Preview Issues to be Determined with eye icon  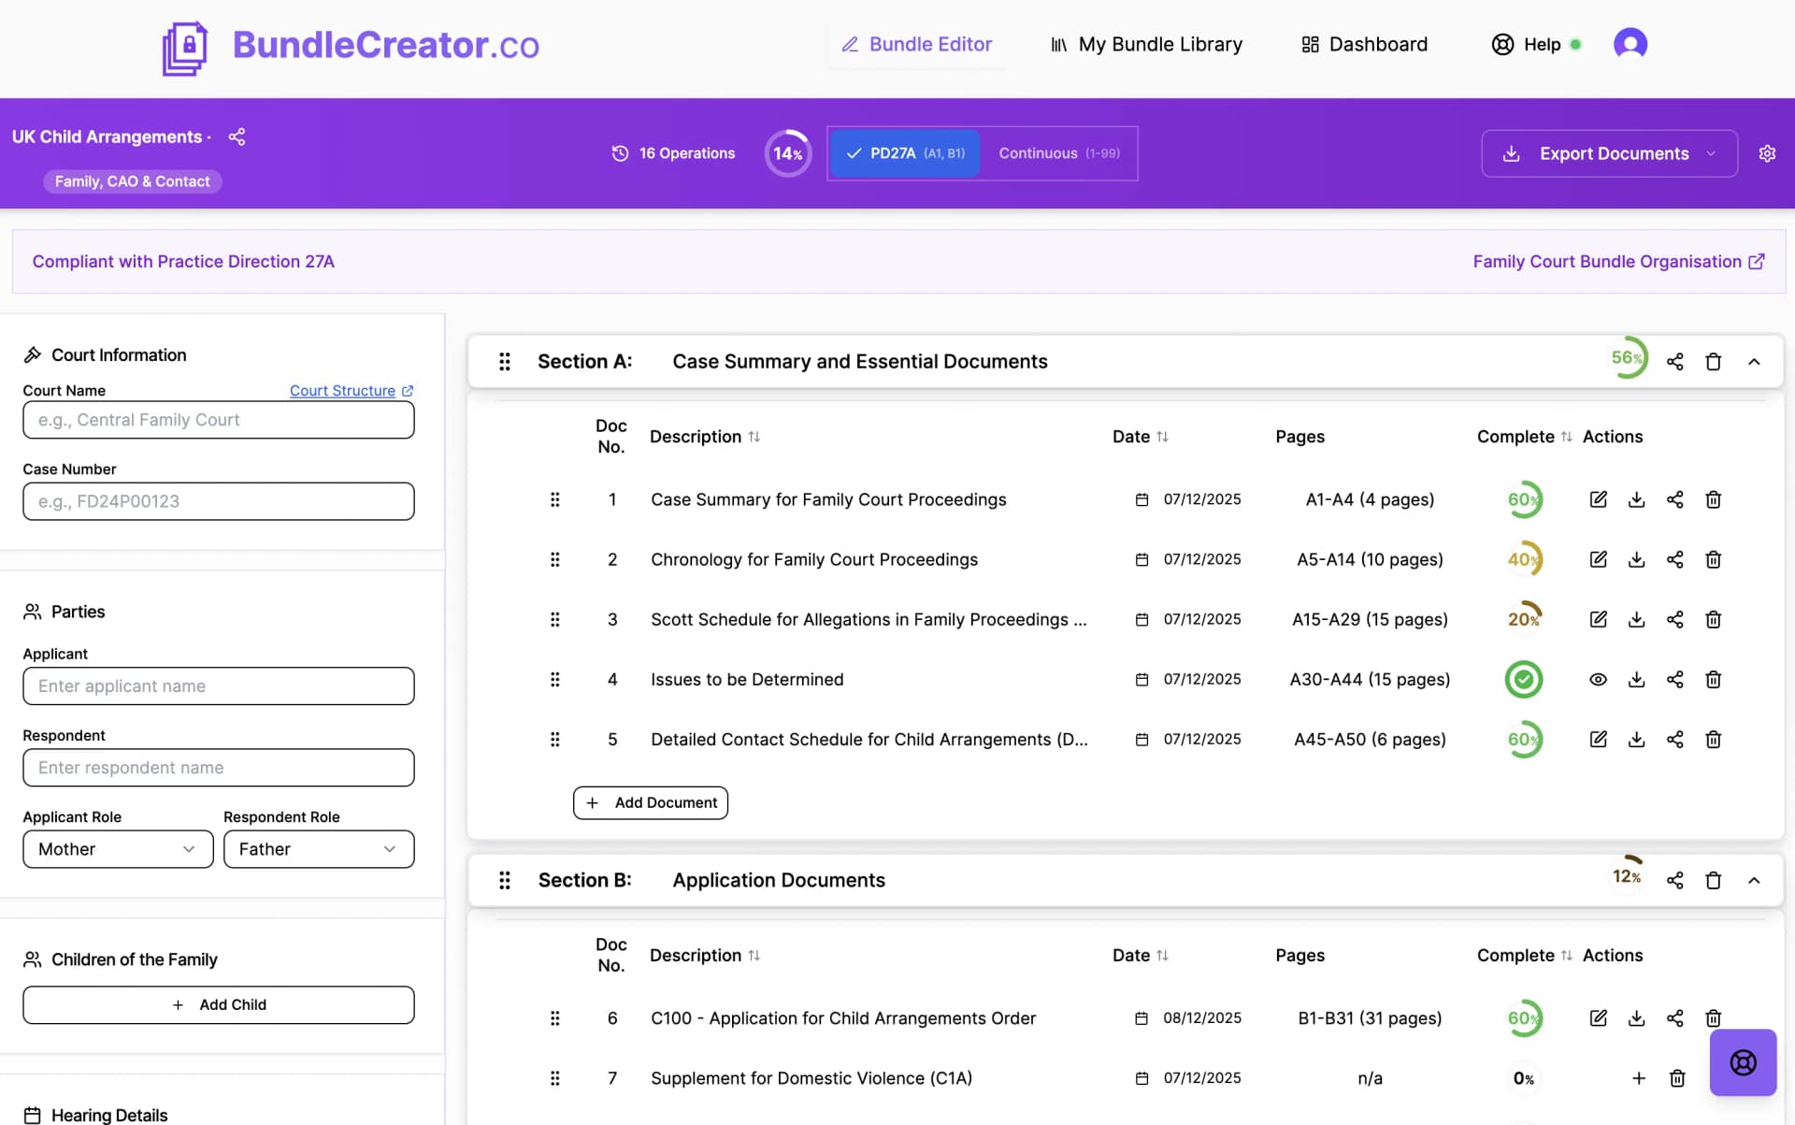(1598, 680)
